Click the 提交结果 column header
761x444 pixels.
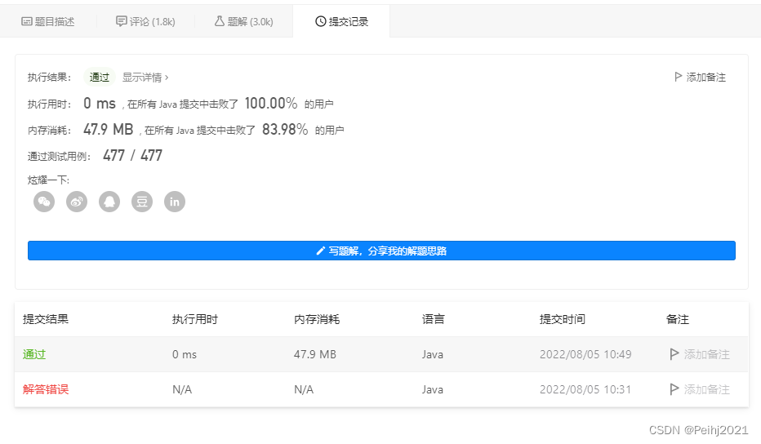click(x=46, y=319)
